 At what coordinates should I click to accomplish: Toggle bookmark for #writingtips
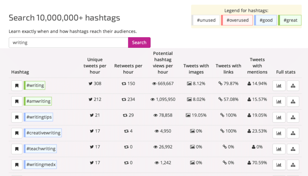coord(17,117)
